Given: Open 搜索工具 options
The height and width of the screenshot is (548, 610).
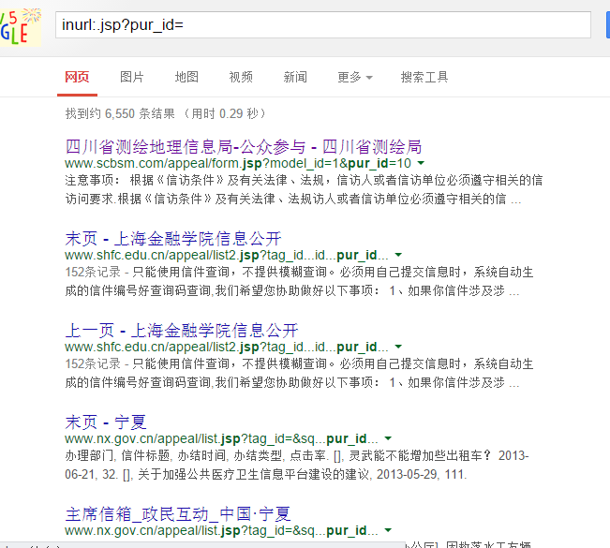Looking at the screenshot, I should 424,77.
